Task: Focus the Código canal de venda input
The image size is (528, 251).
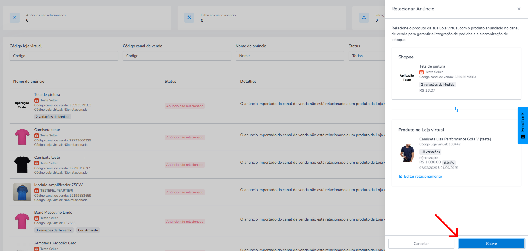Action: point(177,56)
